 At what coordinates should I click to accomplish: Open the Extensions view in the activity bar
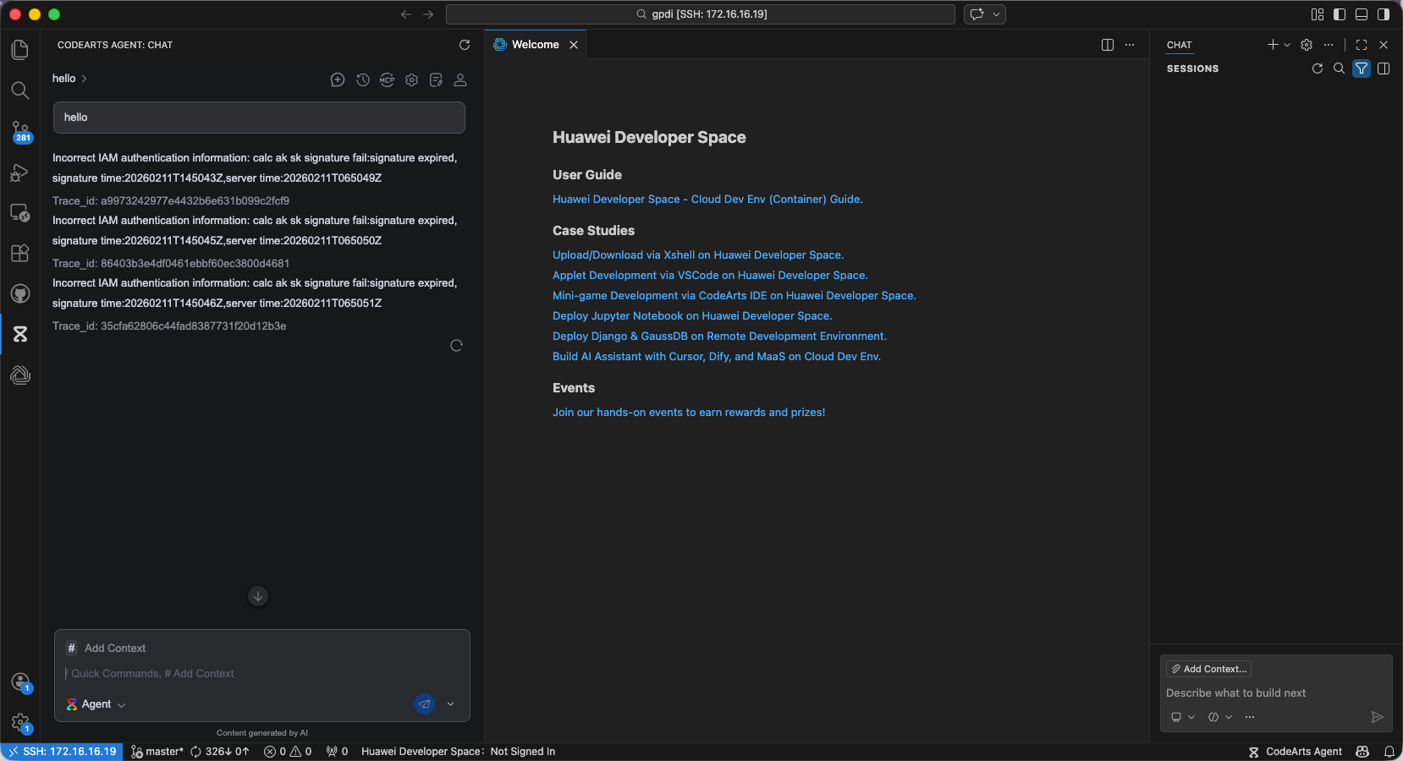point(20,253)
